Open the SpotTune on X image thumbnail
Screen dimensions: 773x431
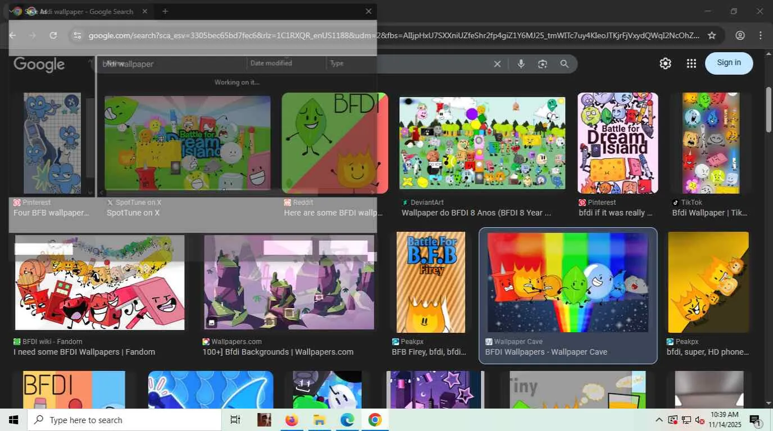coord(188,143)
